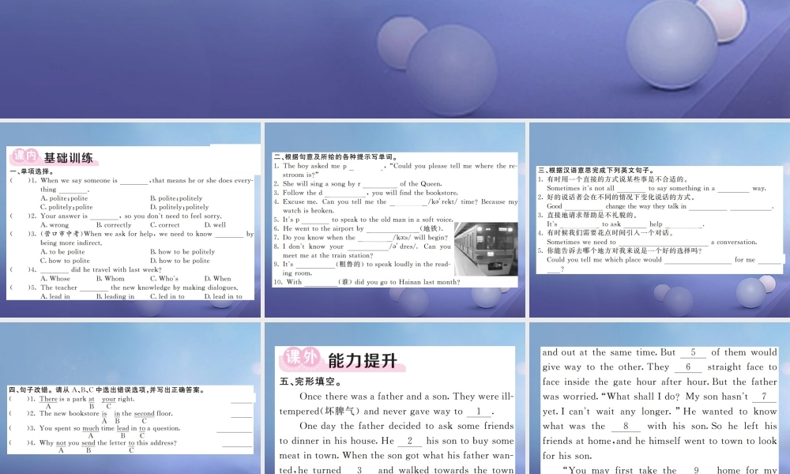Click option 'D. how to be polite'
The image size is (790, 474).
pos(180,261)
